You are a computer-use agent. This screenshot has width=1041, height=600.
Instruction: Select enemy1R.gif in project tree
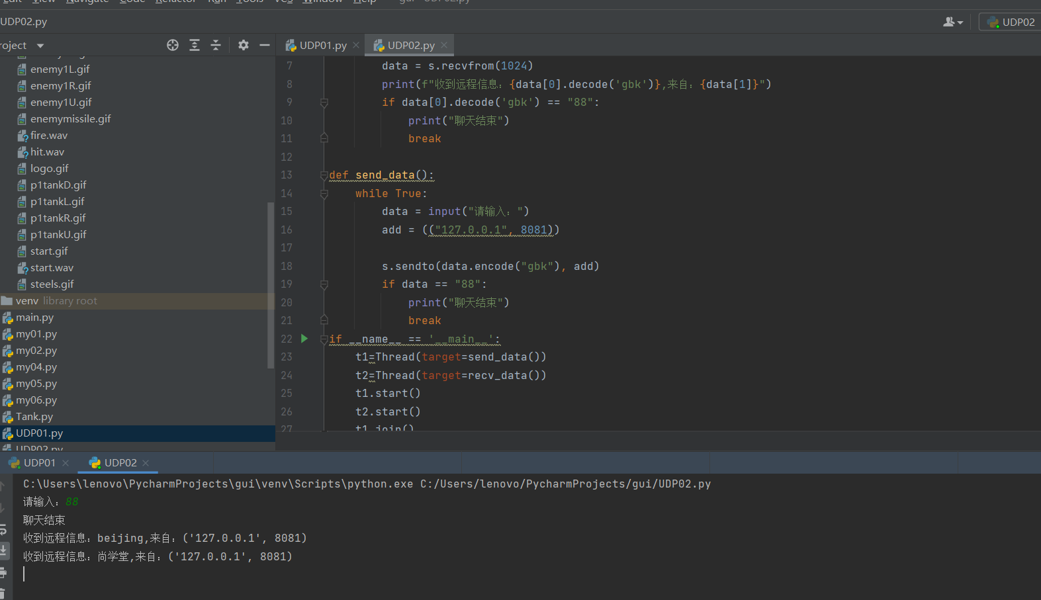pos(60,86)
